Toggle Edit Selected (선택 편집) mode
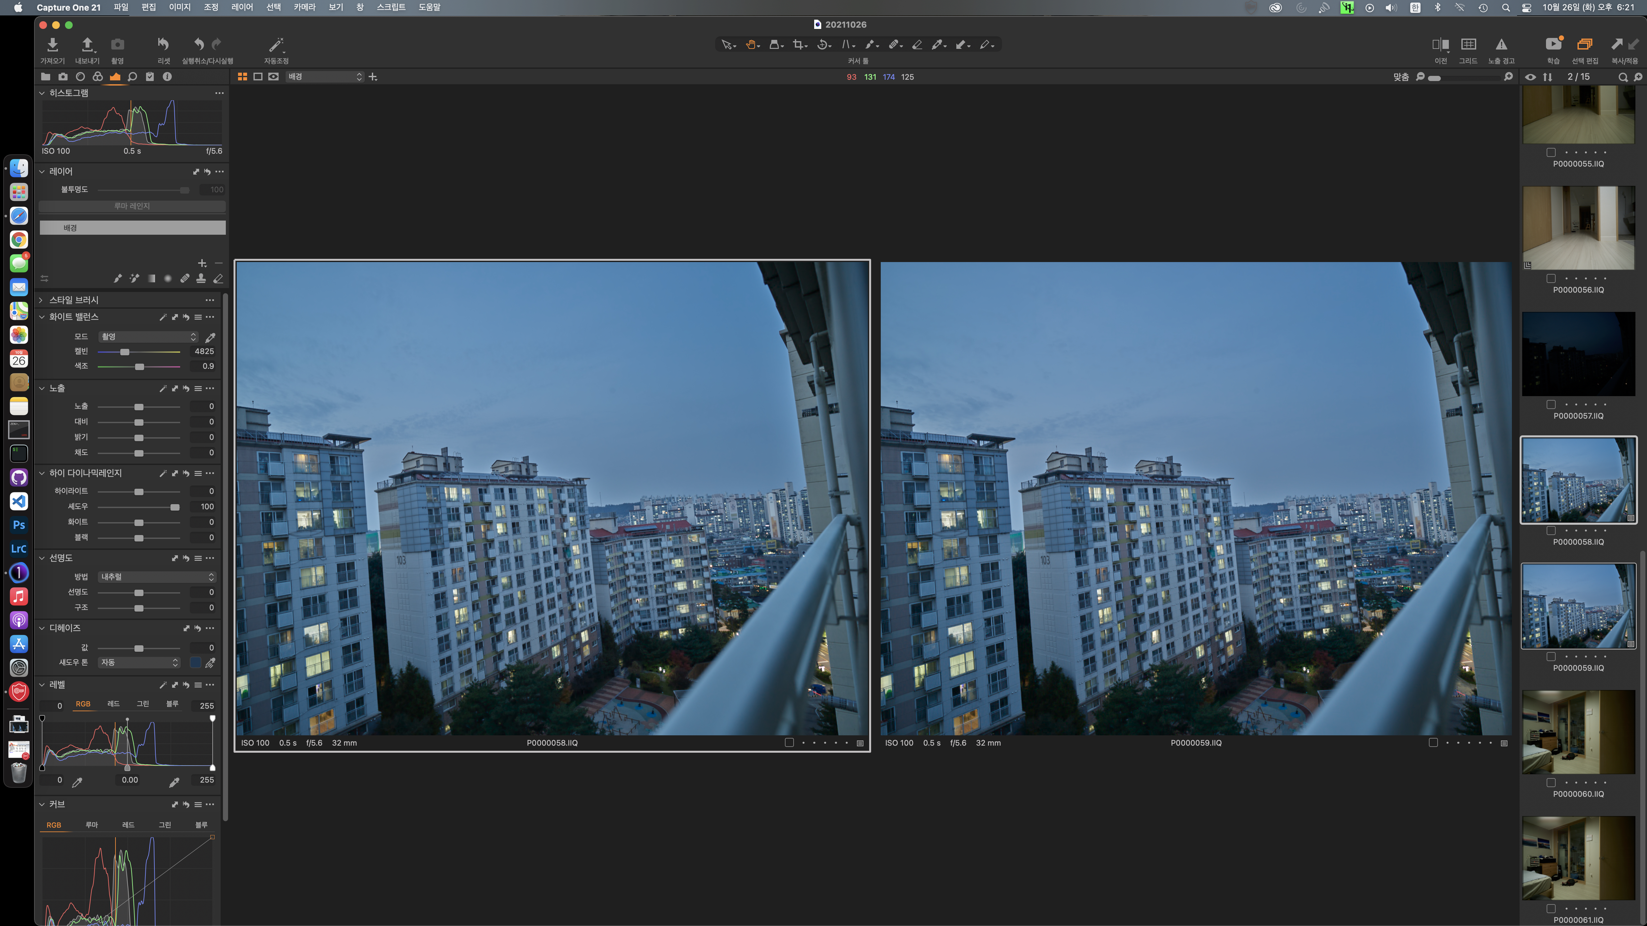 pyautogui.click(x=1584, y=44)
